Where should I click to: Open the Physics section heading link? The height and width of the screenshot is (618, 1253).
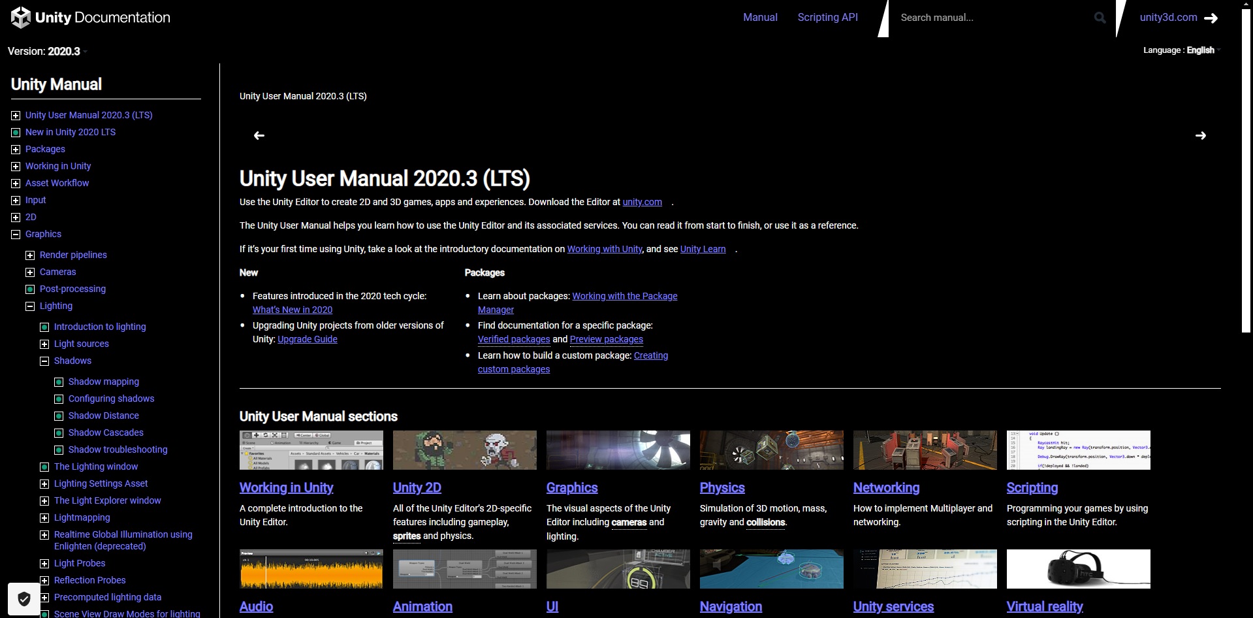click(x=722, y=488)
